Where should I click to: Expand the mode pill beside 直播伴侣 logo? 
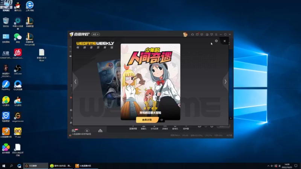tap(96, 34)
